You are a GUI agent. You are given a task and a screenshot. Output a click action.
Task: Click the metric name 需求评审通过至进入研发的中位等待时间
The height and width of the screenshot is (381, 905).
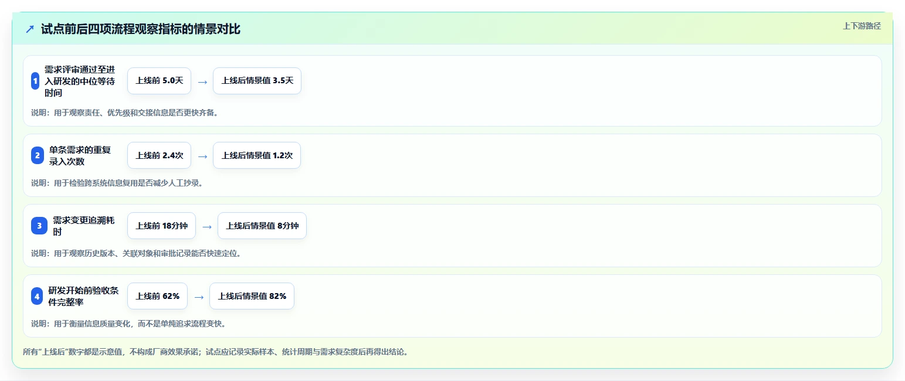pyautogui.click(x=80, y=81)
